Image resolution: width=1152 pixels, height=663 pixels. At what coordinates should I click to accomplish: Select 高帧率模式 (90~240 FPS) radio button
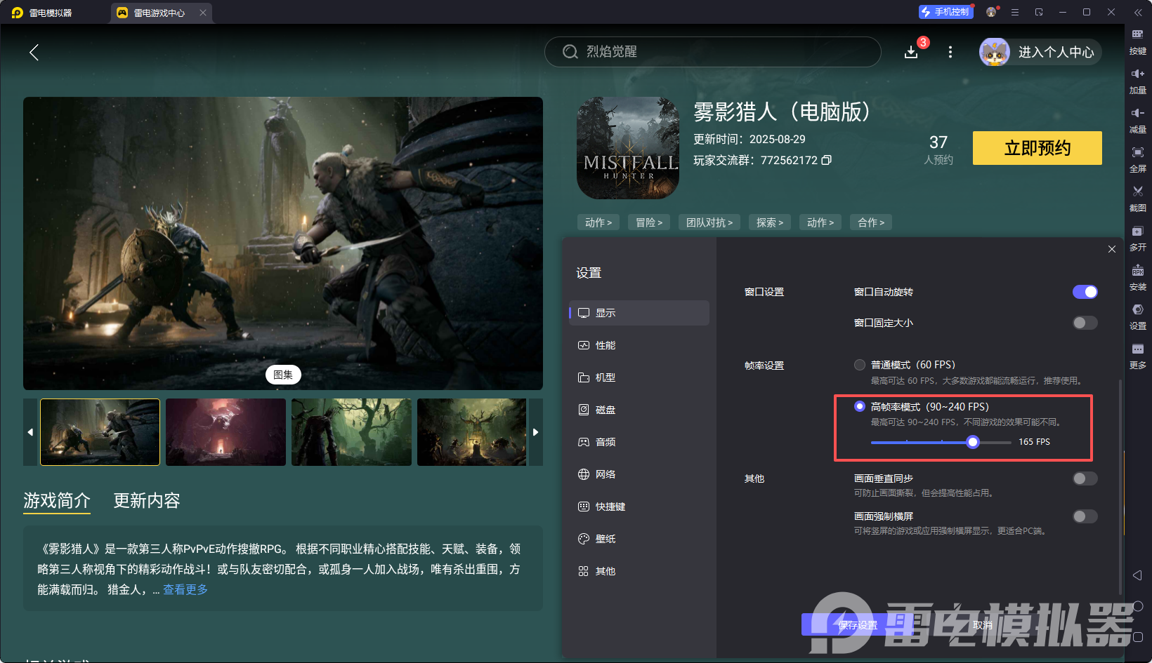(860, 406)
